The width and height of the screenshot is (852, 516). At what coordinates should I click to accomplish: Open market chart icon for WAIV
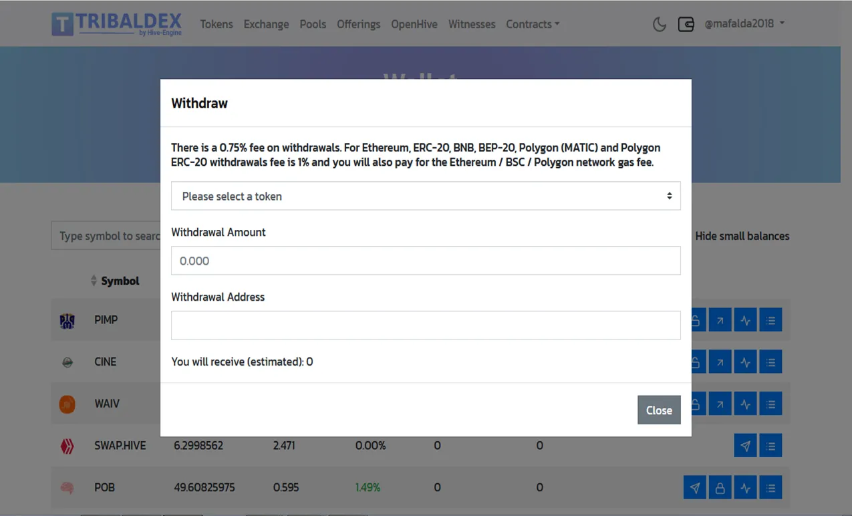(x=745, y=404)
